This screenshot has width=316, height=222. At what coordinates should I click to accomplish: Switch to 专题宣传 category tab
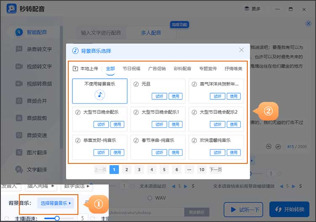pos(208,69)
